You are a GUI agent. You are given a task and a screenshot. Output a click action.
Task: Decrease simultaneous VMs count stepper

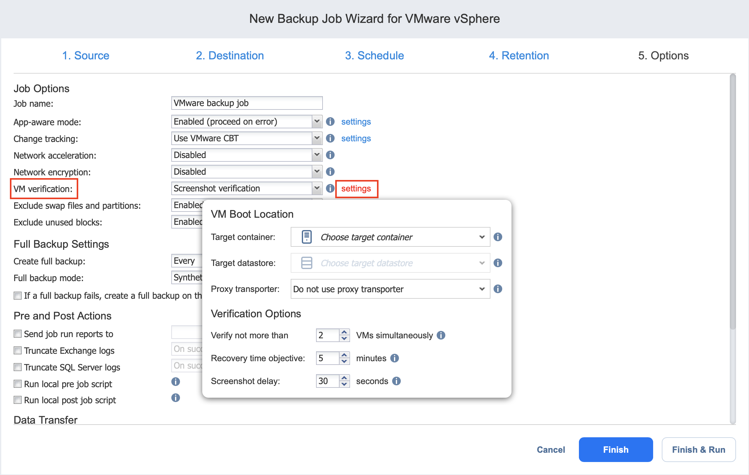coord(344,339)
